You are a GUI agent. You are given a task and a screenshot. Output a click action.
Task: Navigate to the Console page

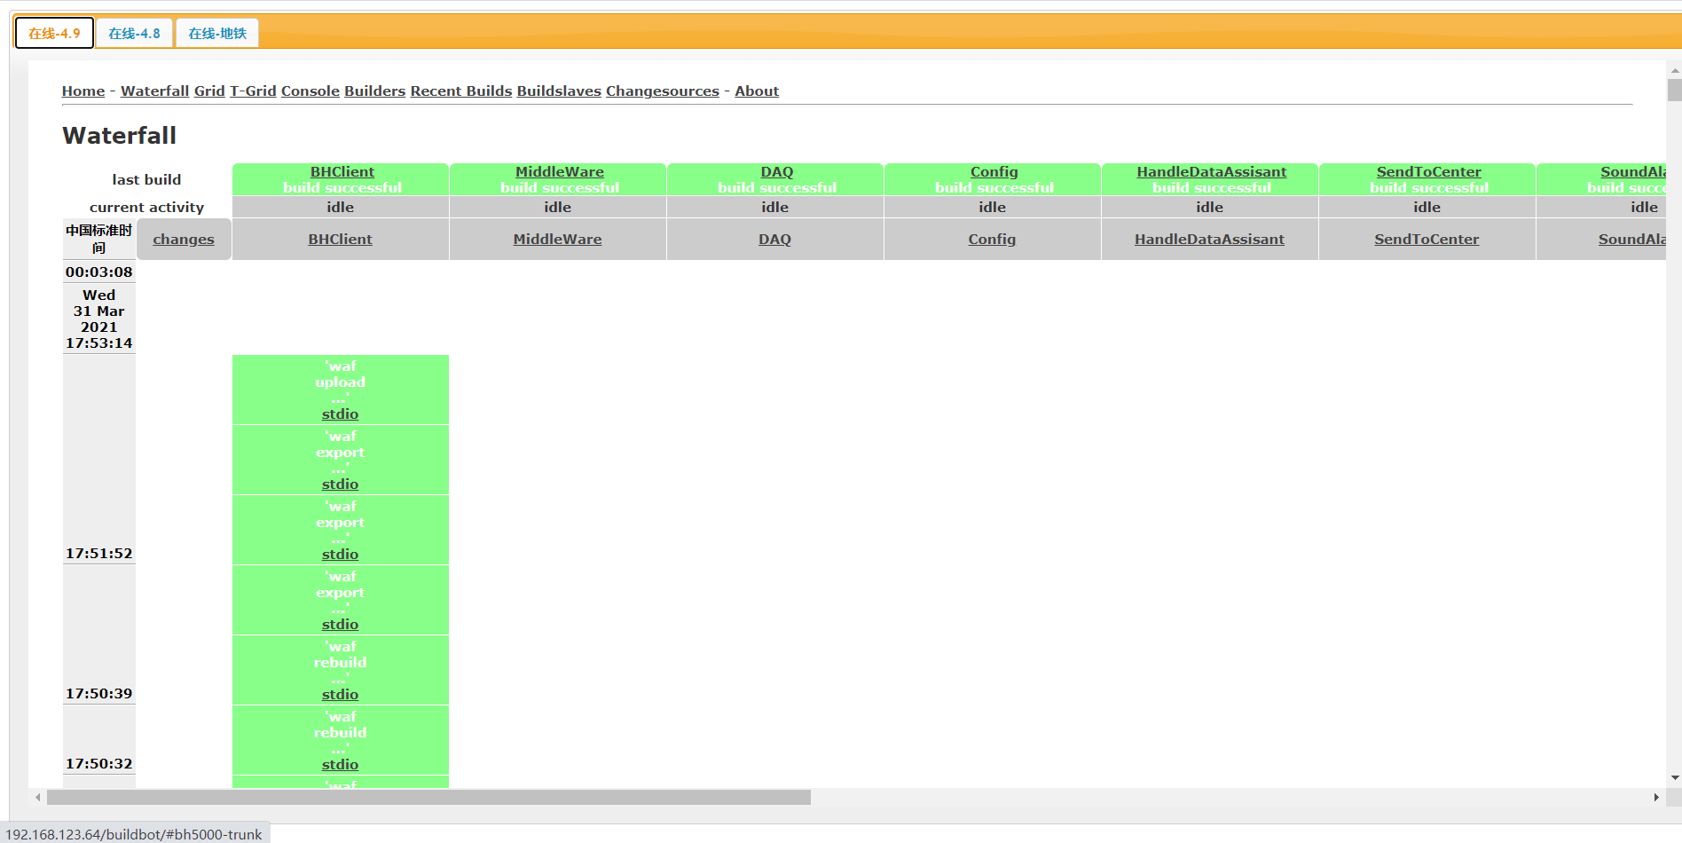[310, 91]
